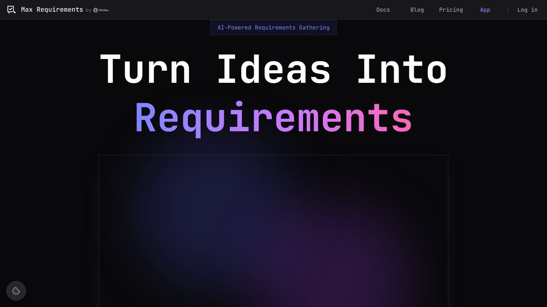Image resolution: width=547 pixels, height=307 pixels.
Task: Open the cookie preferences icon
Action: tap(16, 291)
